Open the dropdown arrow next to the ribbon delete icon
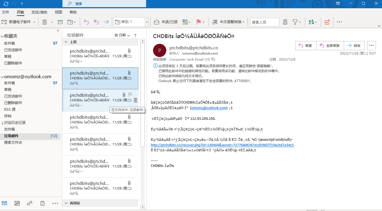 [52, 22]
